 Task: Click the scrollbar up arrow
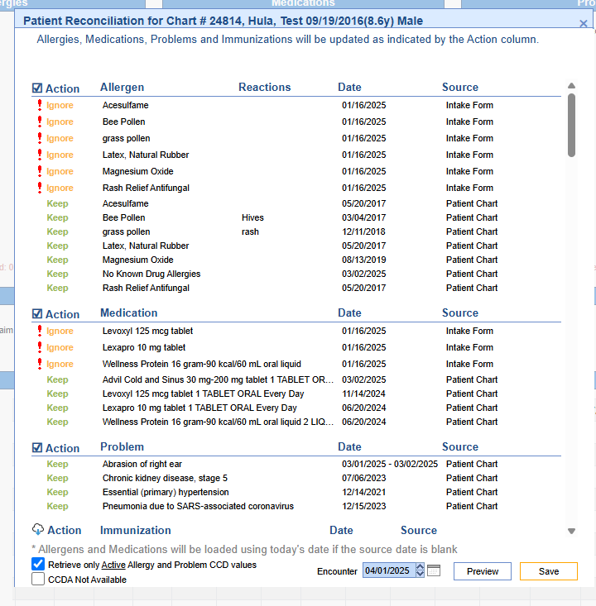pos(571,86)
